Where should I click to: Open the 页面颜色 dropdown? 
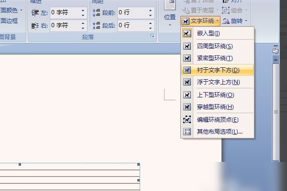11,10
